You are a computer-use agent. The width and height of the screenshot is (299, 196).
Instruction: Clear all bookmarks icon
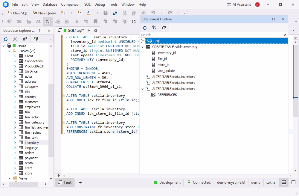click(x=124, y=22)
